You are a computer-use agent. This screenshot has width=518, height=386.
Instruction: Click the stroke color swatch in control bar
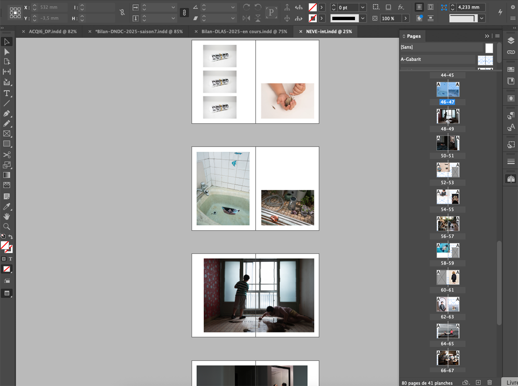click(x=312, y=18)
